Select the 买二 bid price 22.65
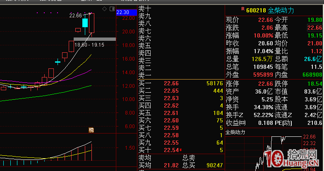The image size is (324, 171). [x=171, y=91]
